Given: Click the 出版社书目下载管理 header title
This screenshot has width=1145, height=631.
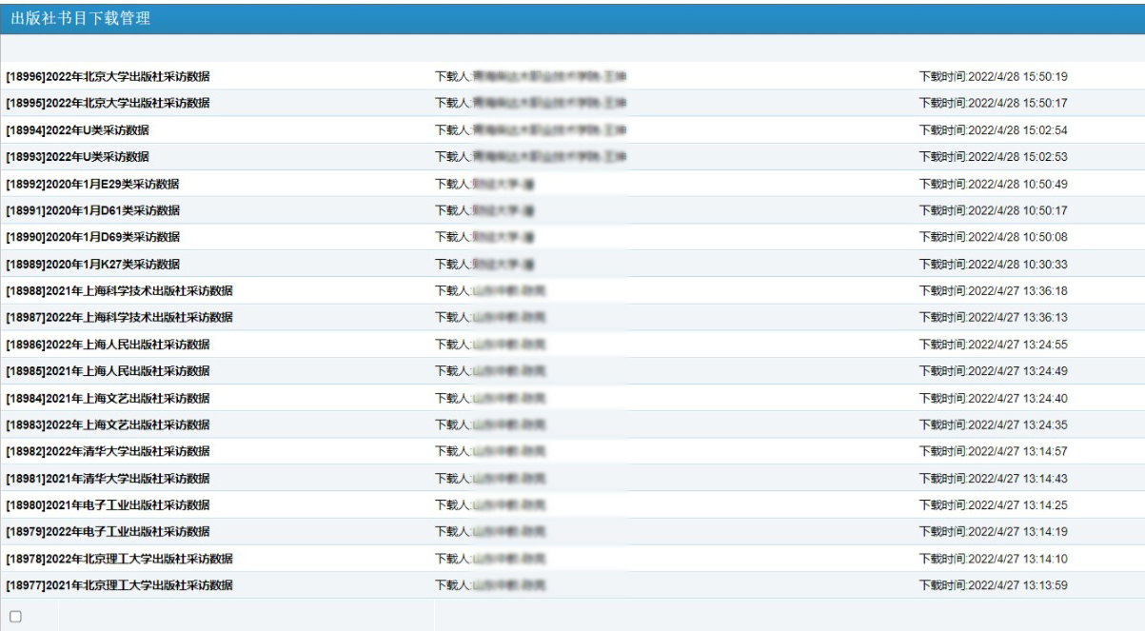Looking at the screenshot, I should 80,18.
